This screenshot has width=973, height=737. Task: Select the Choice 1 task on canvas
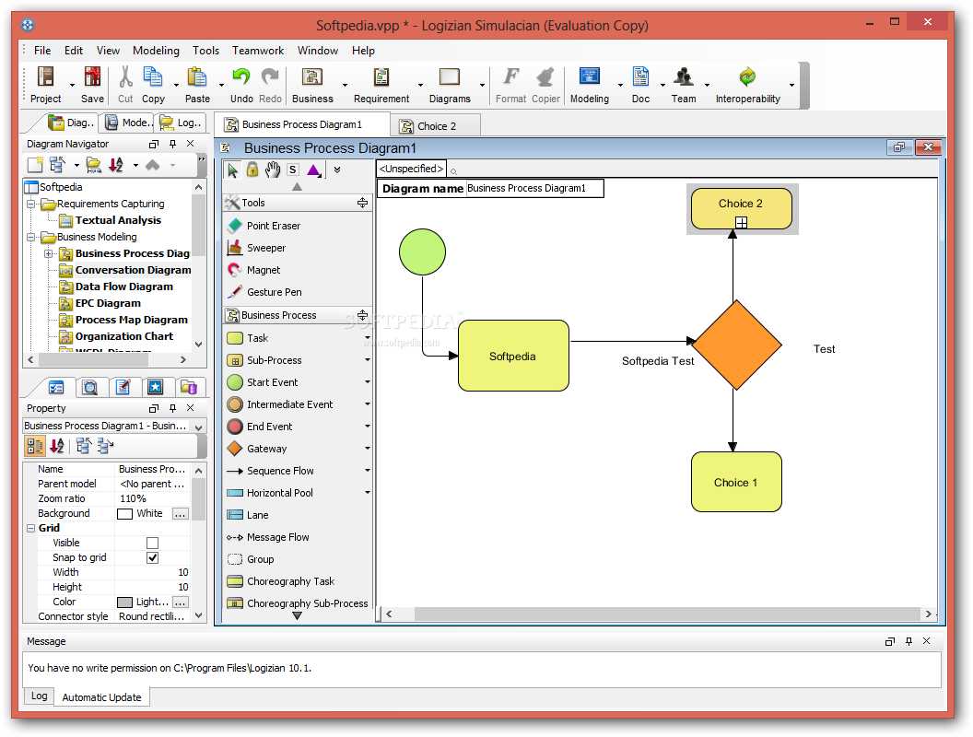[x=736, y=482]
